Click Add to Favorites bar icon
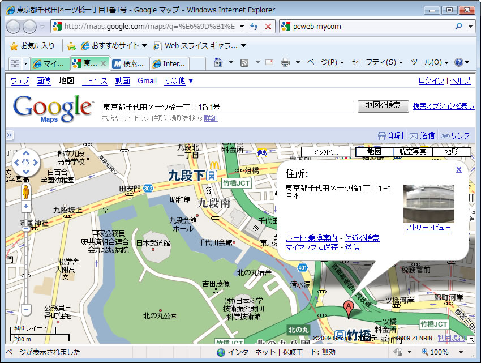This screenshot has width=481, height=363. pos(71,46)
